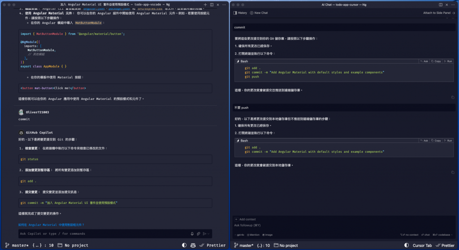
Task: Click master branch in left status bar
Action: (17, 246)
